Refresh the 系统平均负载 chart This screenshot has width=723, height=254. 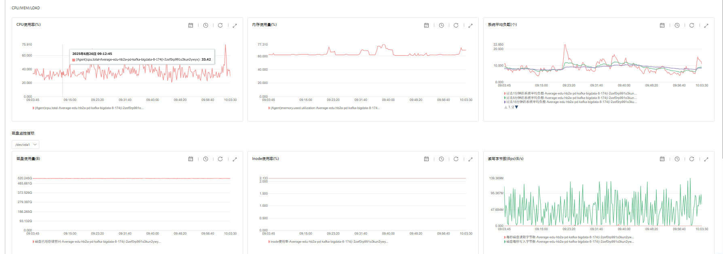point(691,25)
